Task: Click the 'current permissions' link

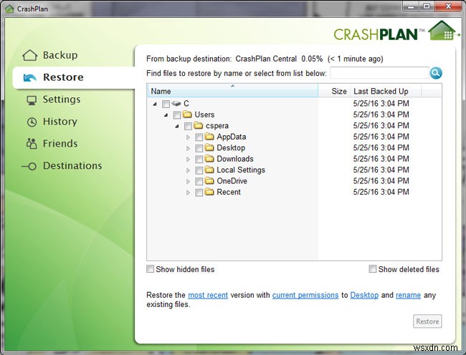Action: (305, 295)
